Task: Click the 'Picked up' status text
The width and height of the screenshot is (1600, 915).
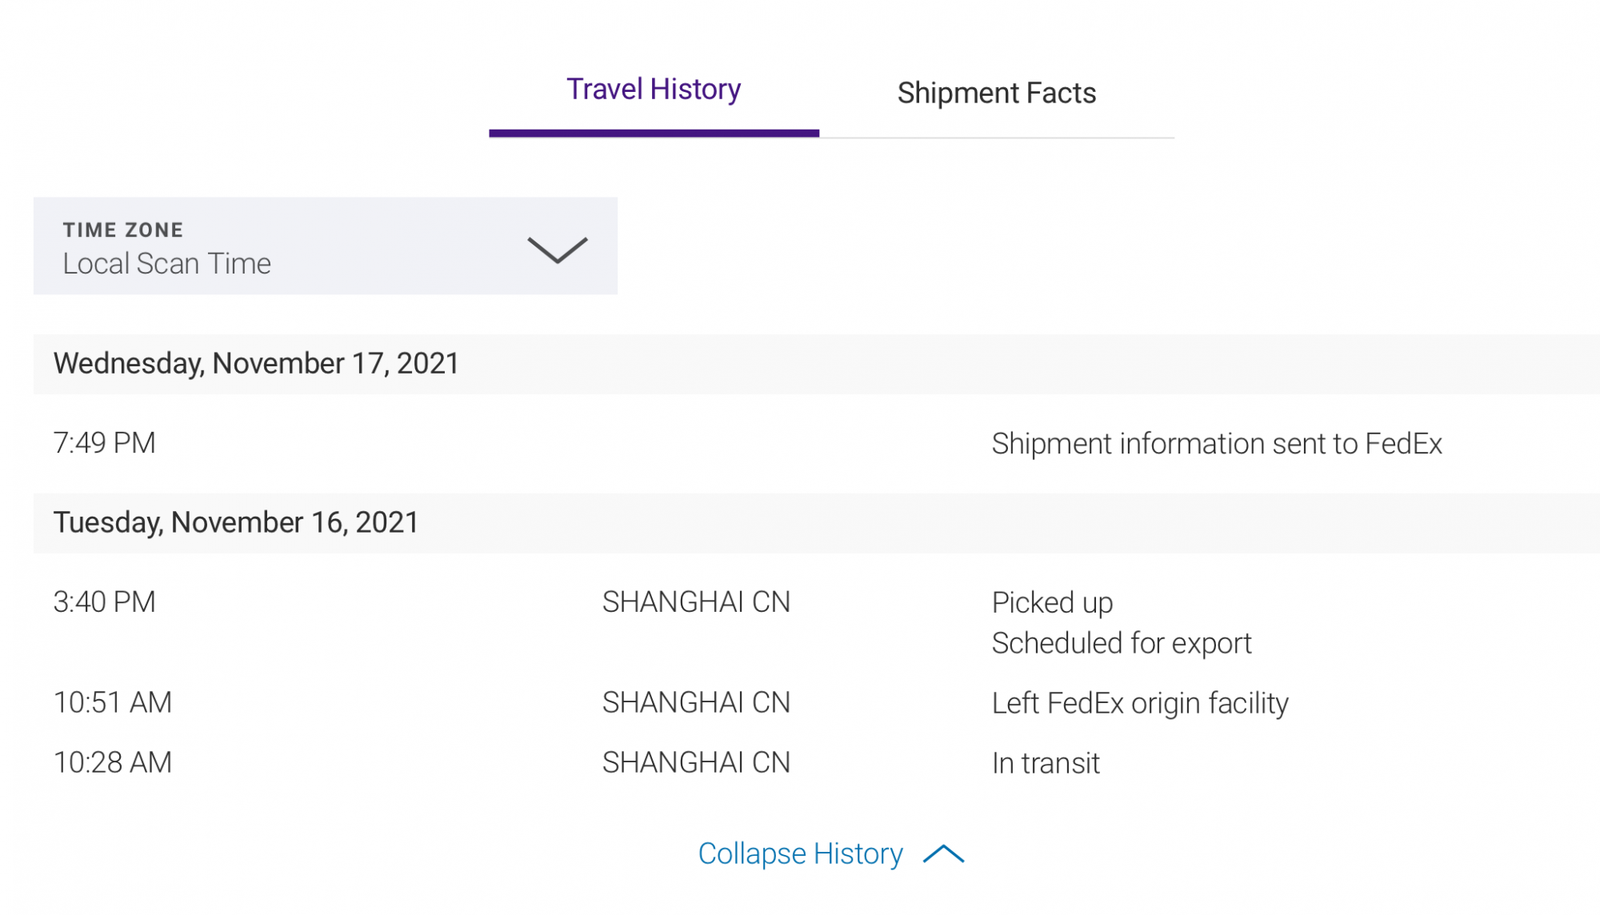Action: (x=1052, y=603)
